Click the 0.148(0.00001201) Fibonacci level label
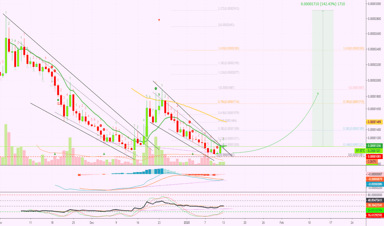The height and width of the screenshot is (226, 384). (x=354, y=145)
